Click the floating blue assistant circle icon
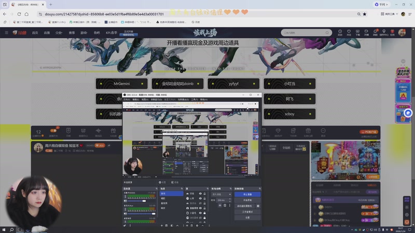 (408, 113)
